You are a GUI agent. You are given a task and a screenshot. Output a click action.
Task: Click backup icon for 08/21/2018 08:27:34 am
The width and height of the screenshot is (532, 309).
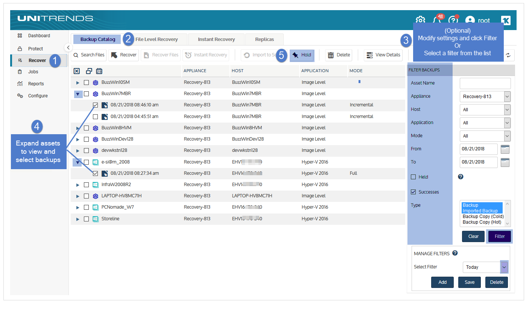point(105,173)
